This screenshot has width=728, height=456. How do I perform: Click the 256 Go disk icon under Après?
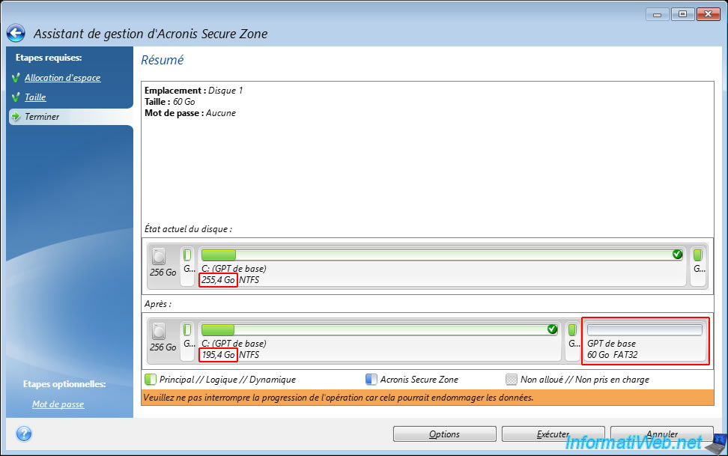click(x=159, y=332)
